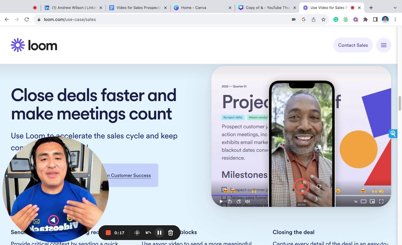Click the Loom logo

point(34,45)
